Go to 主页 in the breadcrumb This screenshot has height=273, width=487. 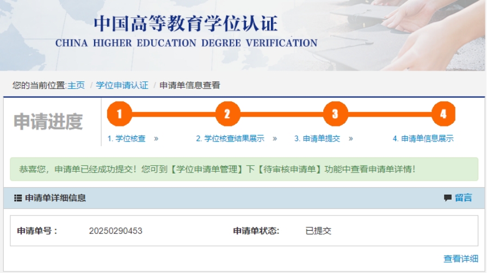pyautogui.click(x=76, y=85)
